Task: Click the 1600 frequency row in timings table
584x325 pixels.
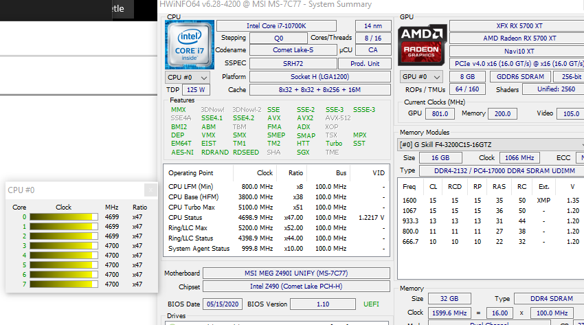Action: point(491,200)
